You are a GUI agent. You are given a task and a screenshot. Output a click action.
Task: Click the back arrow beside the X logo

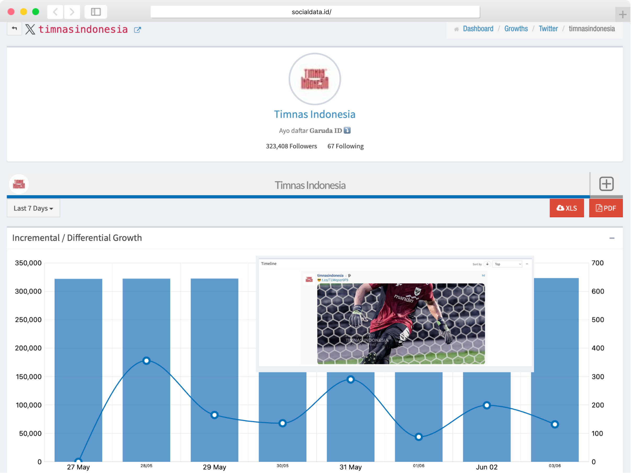pos(14,29)
